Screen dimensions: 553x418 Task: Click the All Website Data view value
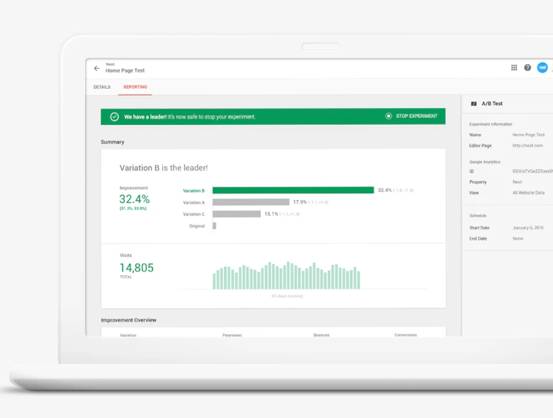tap(528, 193)
